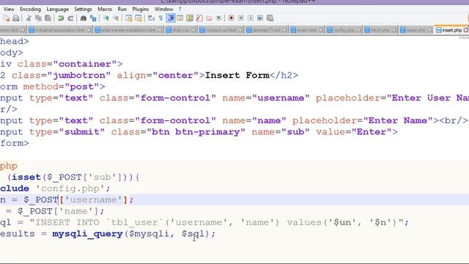Place cursor on "jumbotron" class value
Viewport: 469px width, 264px height.
(x=78, y=75)
